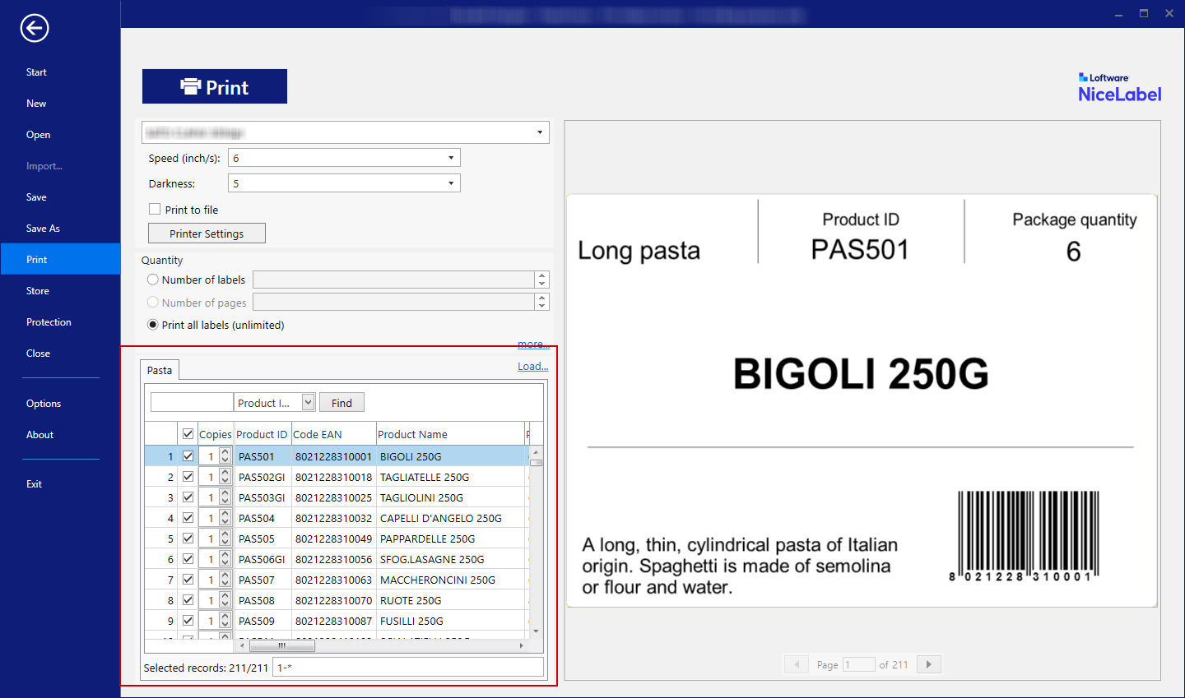The width and height of the screenshot is (1185, 698).
Task: Go to next page in label preview
Action: point(929,664)
